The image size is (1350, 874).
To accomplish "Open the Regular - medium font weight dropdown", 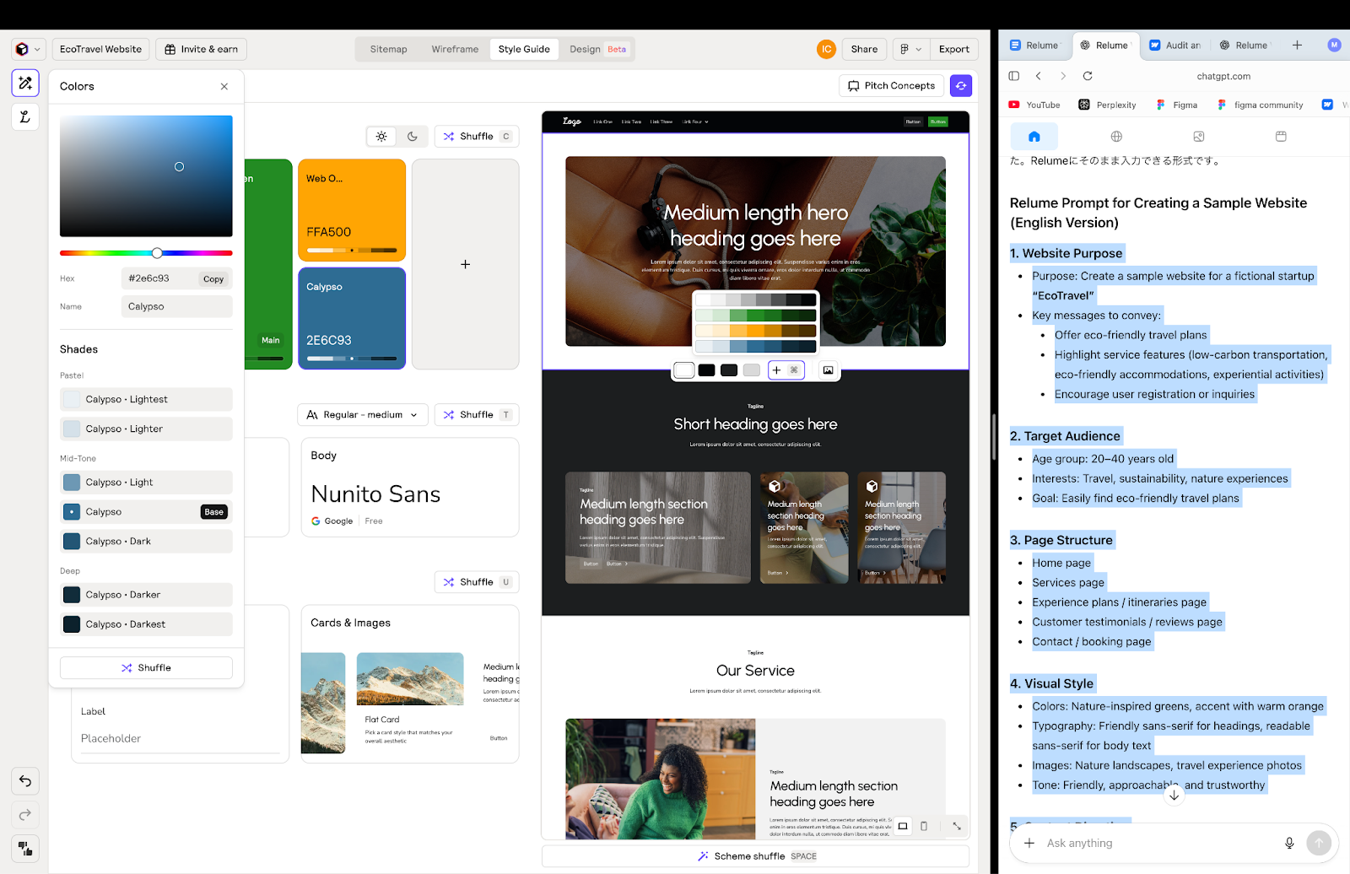I will pos(362,414).
